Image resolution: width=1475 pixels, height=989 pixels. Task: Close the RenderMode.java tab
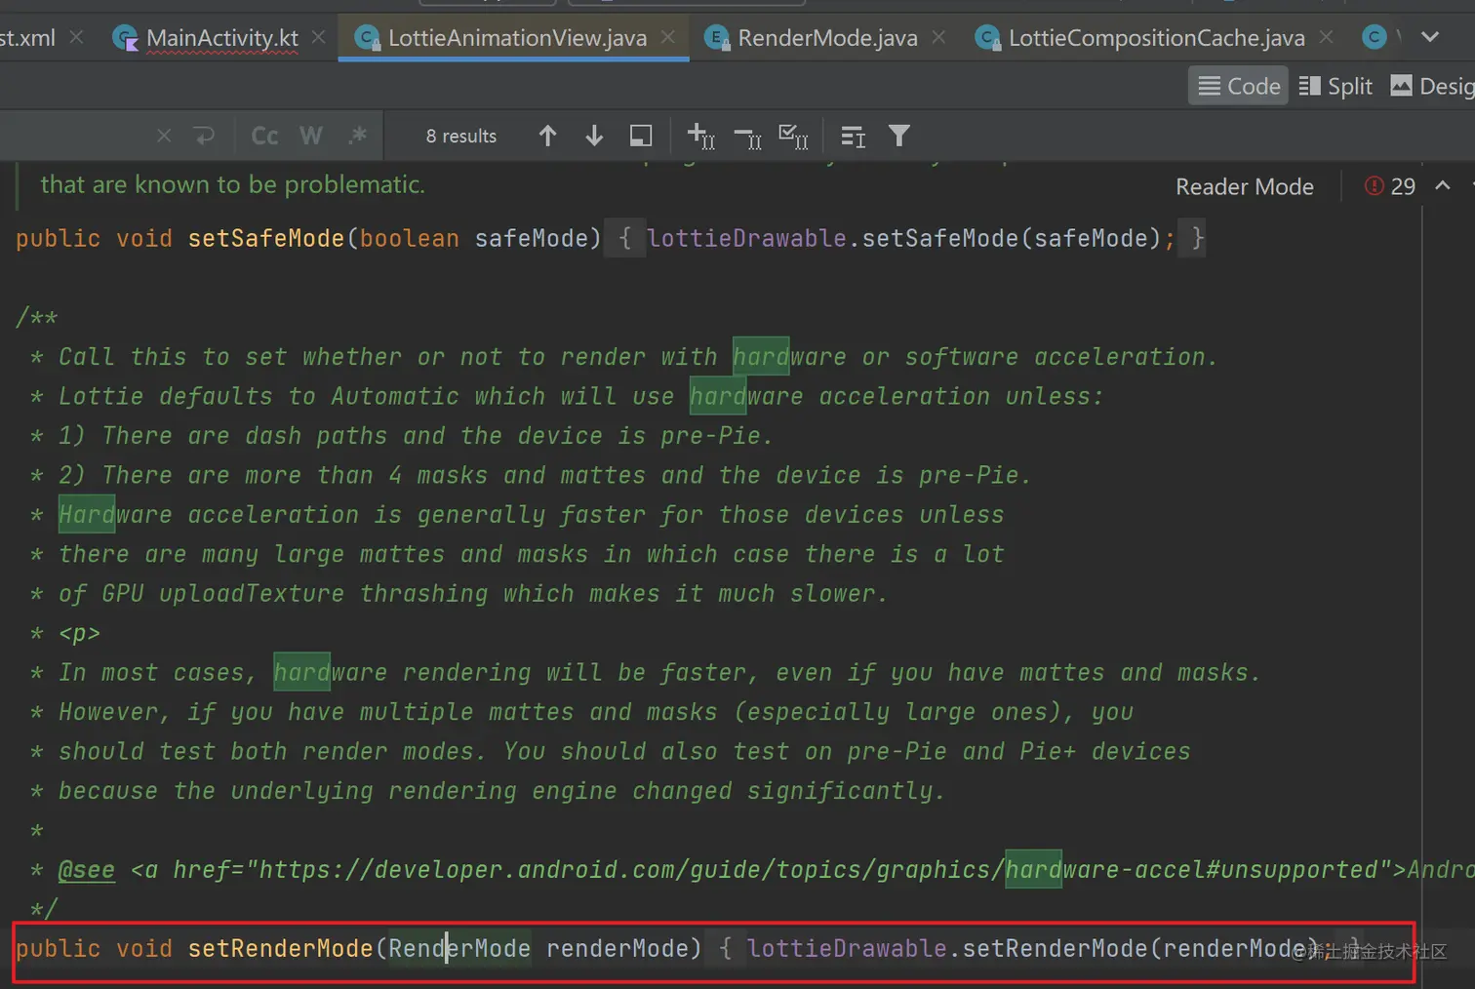[938, 37]
